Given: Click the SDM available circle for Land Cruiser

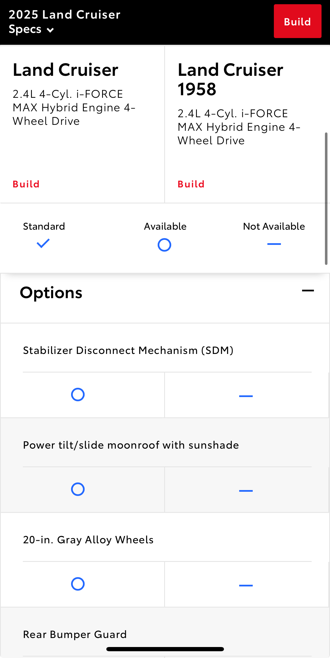Looking at the screenshot, I should click(78, 395).
